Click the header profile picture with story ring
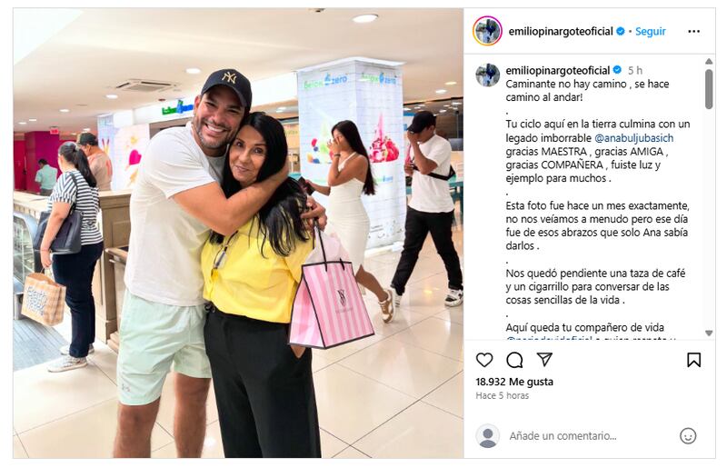727x468 pixels. tap(487, 31)
